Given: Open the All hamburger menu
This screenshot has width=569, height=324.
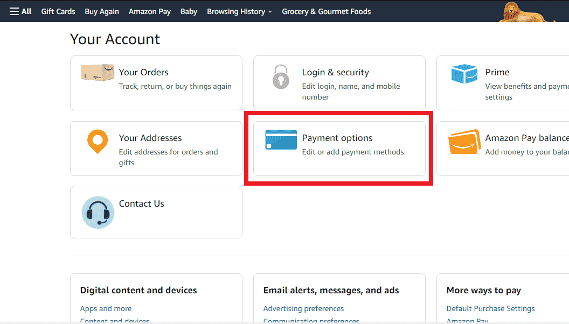Looking at the screenshot, I should 20,11.
